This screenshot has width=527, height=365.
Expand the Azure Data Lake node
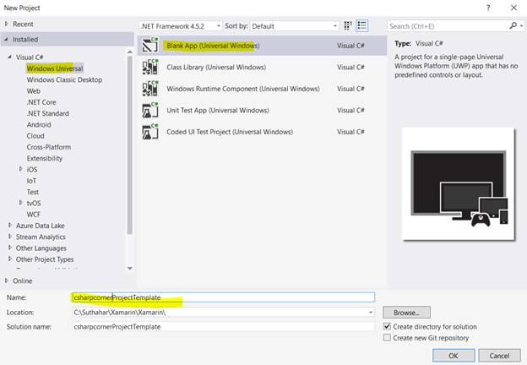(10, 226)
